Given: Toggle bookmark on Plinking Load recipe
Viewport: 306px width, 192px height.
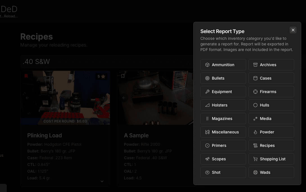Looking at the screenshot, I should [26, 76].
